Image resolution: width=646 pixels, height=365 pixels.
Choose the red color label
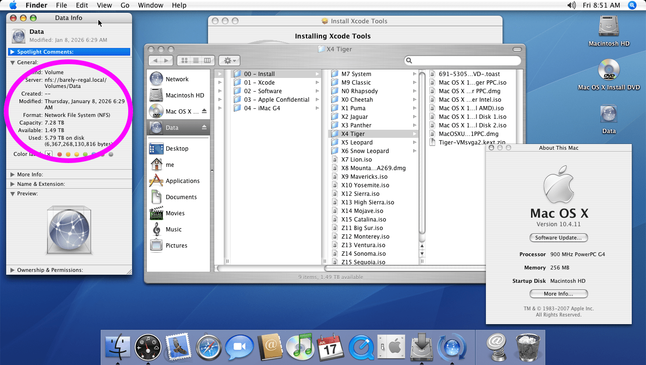coord(59,154)
